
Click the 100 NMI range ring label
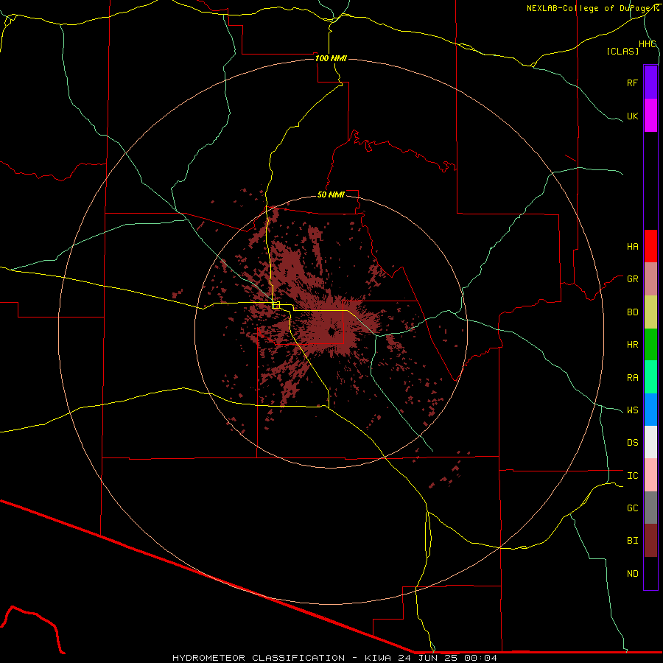point(331,58)
